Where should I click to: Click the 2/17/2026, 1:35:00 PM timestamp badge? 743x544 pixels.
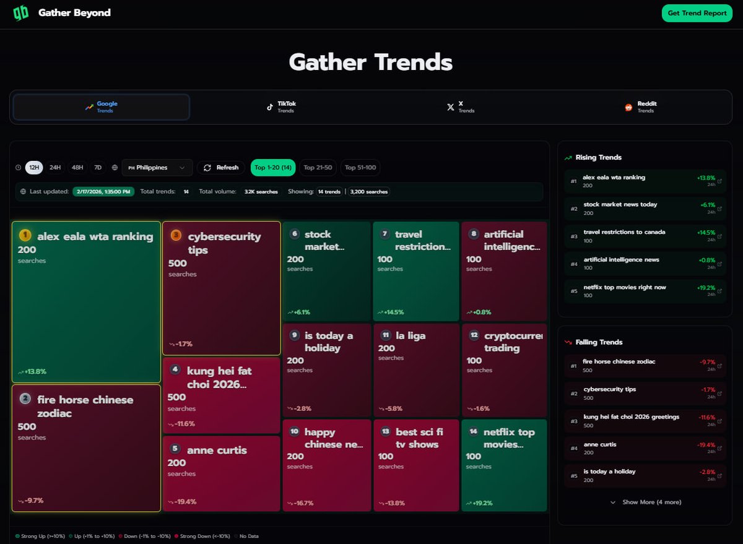coord(103,192)
